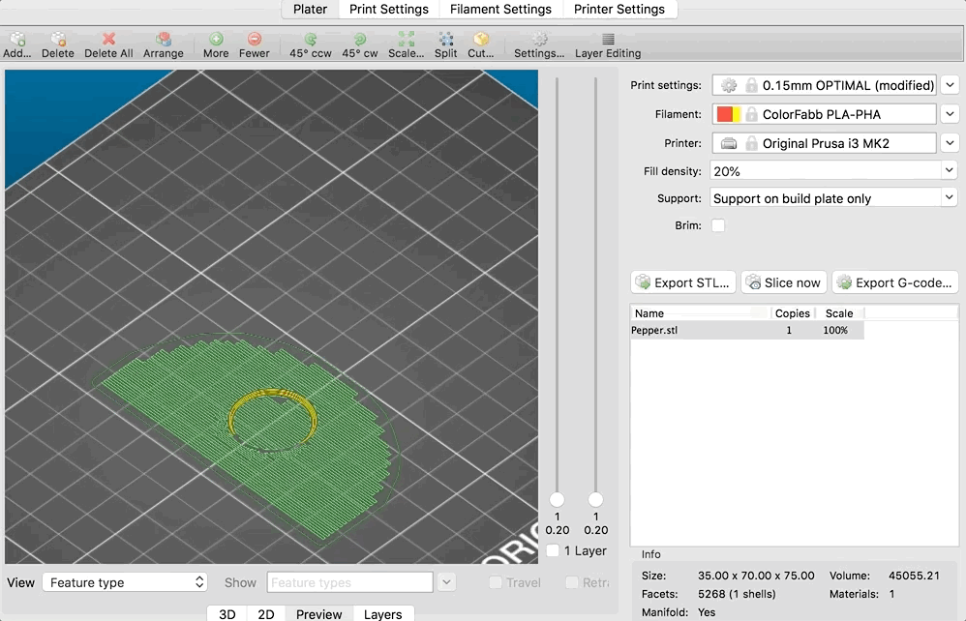
Task: Add a copy with the More icon
Action: click(216, 40)
